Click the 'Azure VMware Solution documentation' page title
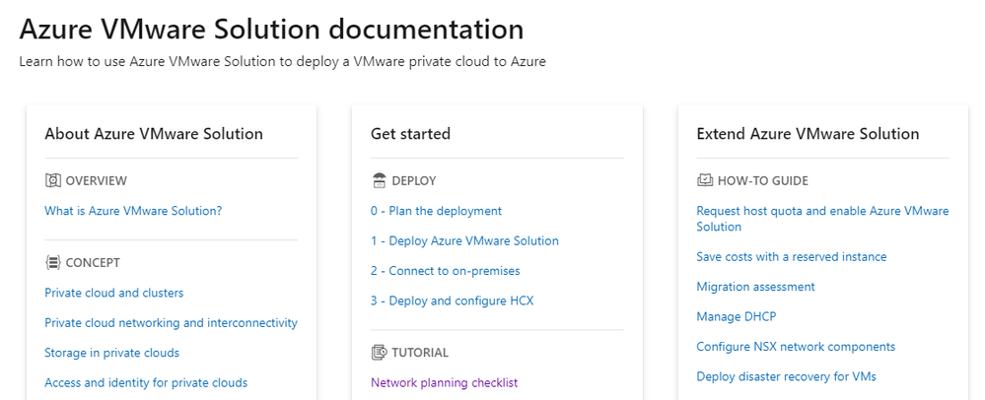The image size is (985, 400). click(271, 30)
